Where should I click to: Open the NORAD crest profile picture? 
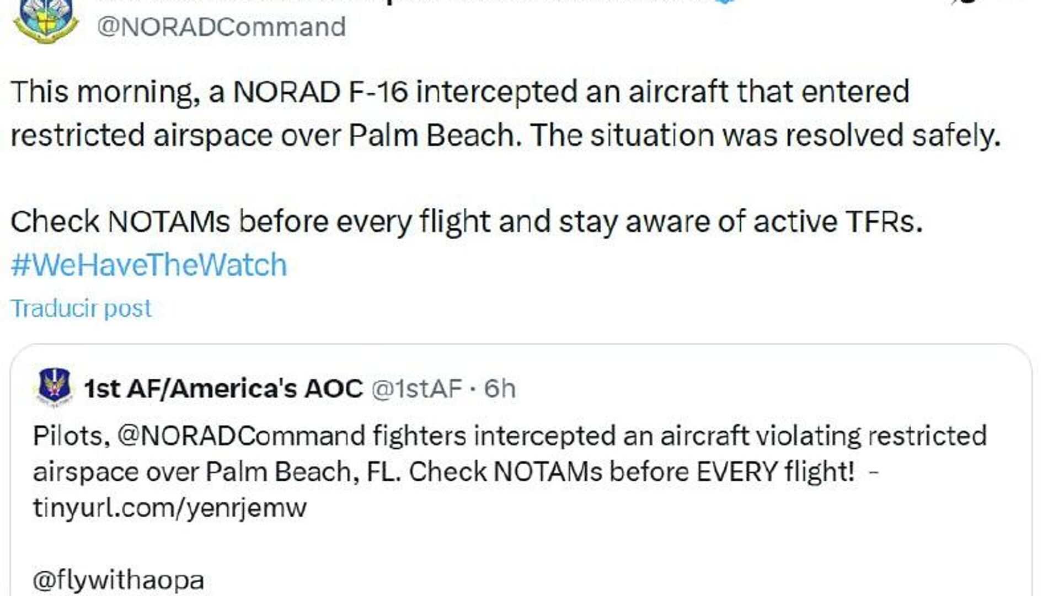click(x=46, y=22)
